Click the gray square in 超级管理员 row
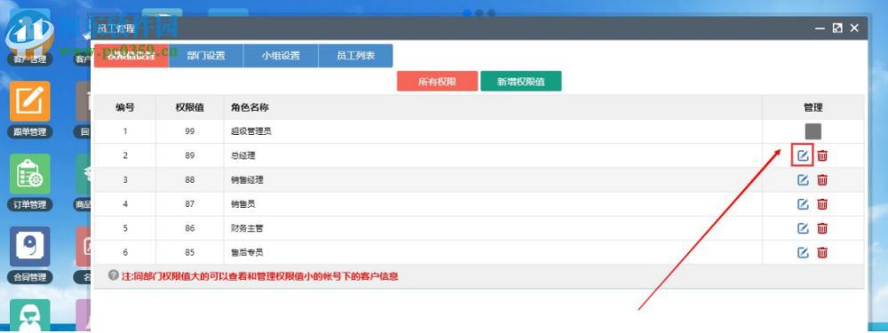 click(x=813, y=131)
